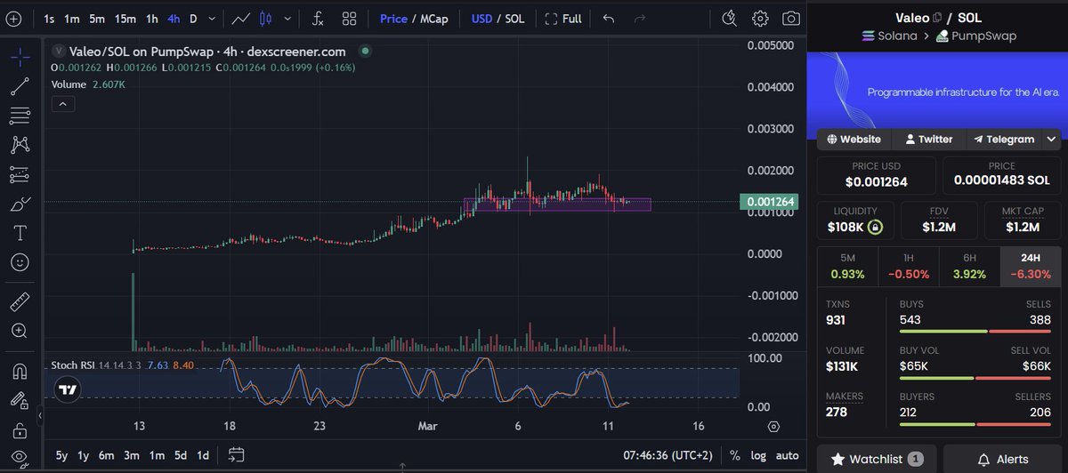Screen dimensions: 1068x473
Task: Expand the timeframe interval dropdown
Action: (214, 19)
